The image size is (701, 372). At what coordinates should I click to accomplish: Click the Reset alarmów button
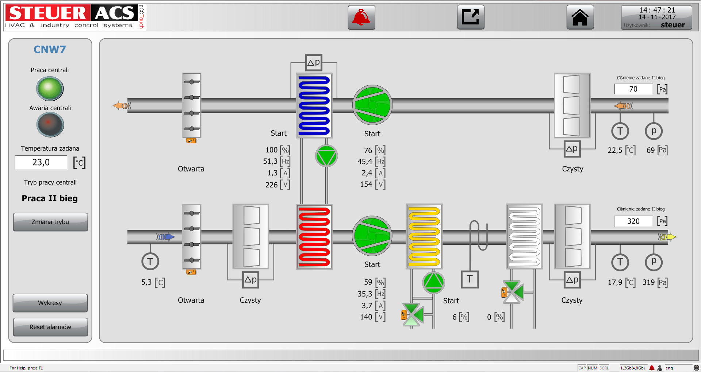click(50, 327)
